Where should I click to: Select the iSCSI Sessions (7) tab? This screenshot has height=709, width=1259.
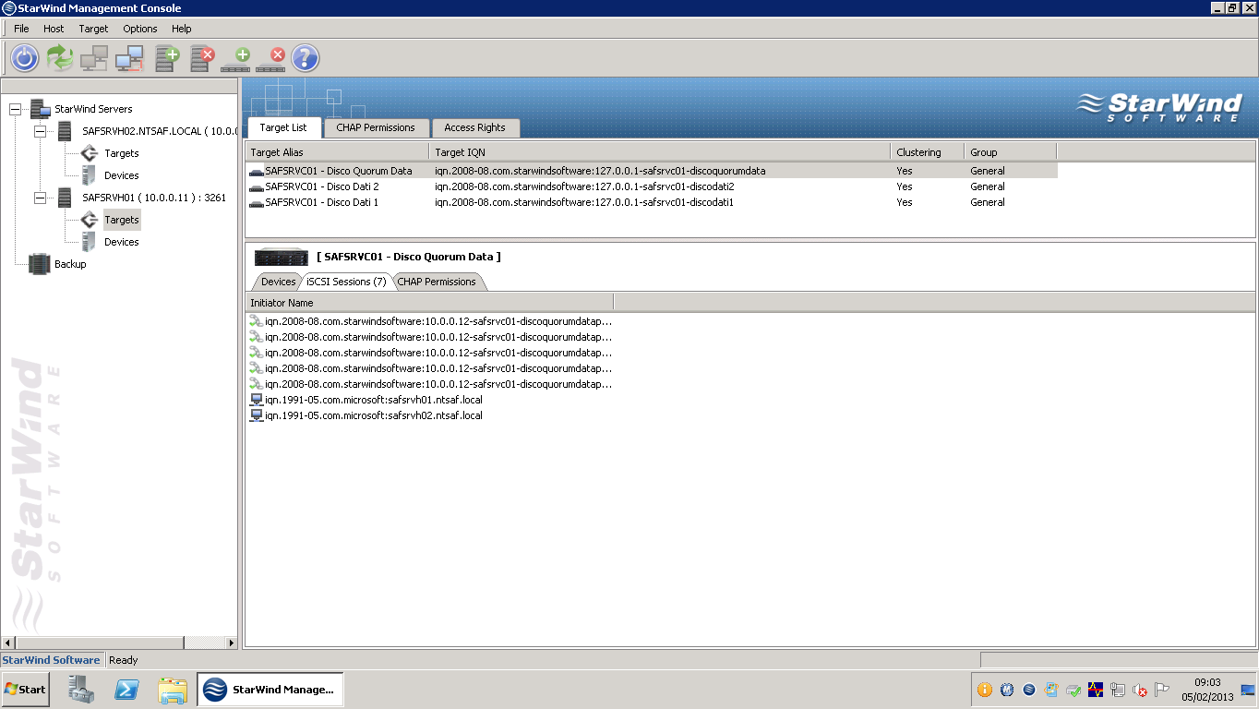pos(346,282)
